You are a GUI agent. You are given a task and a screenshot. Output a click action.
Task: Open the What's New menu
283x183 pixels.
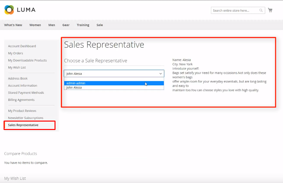coord(13,25)
